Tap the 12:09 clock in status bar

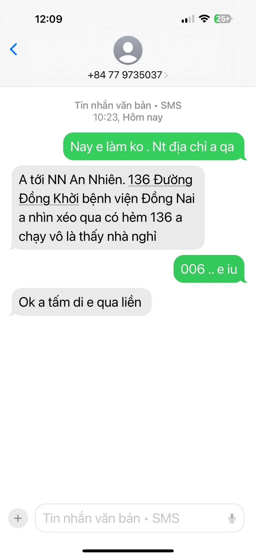coord(49,19)
